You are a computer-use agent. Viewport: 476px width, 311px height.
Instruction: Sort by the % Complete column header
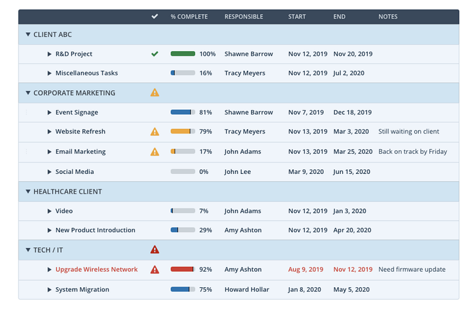[189, 17]
